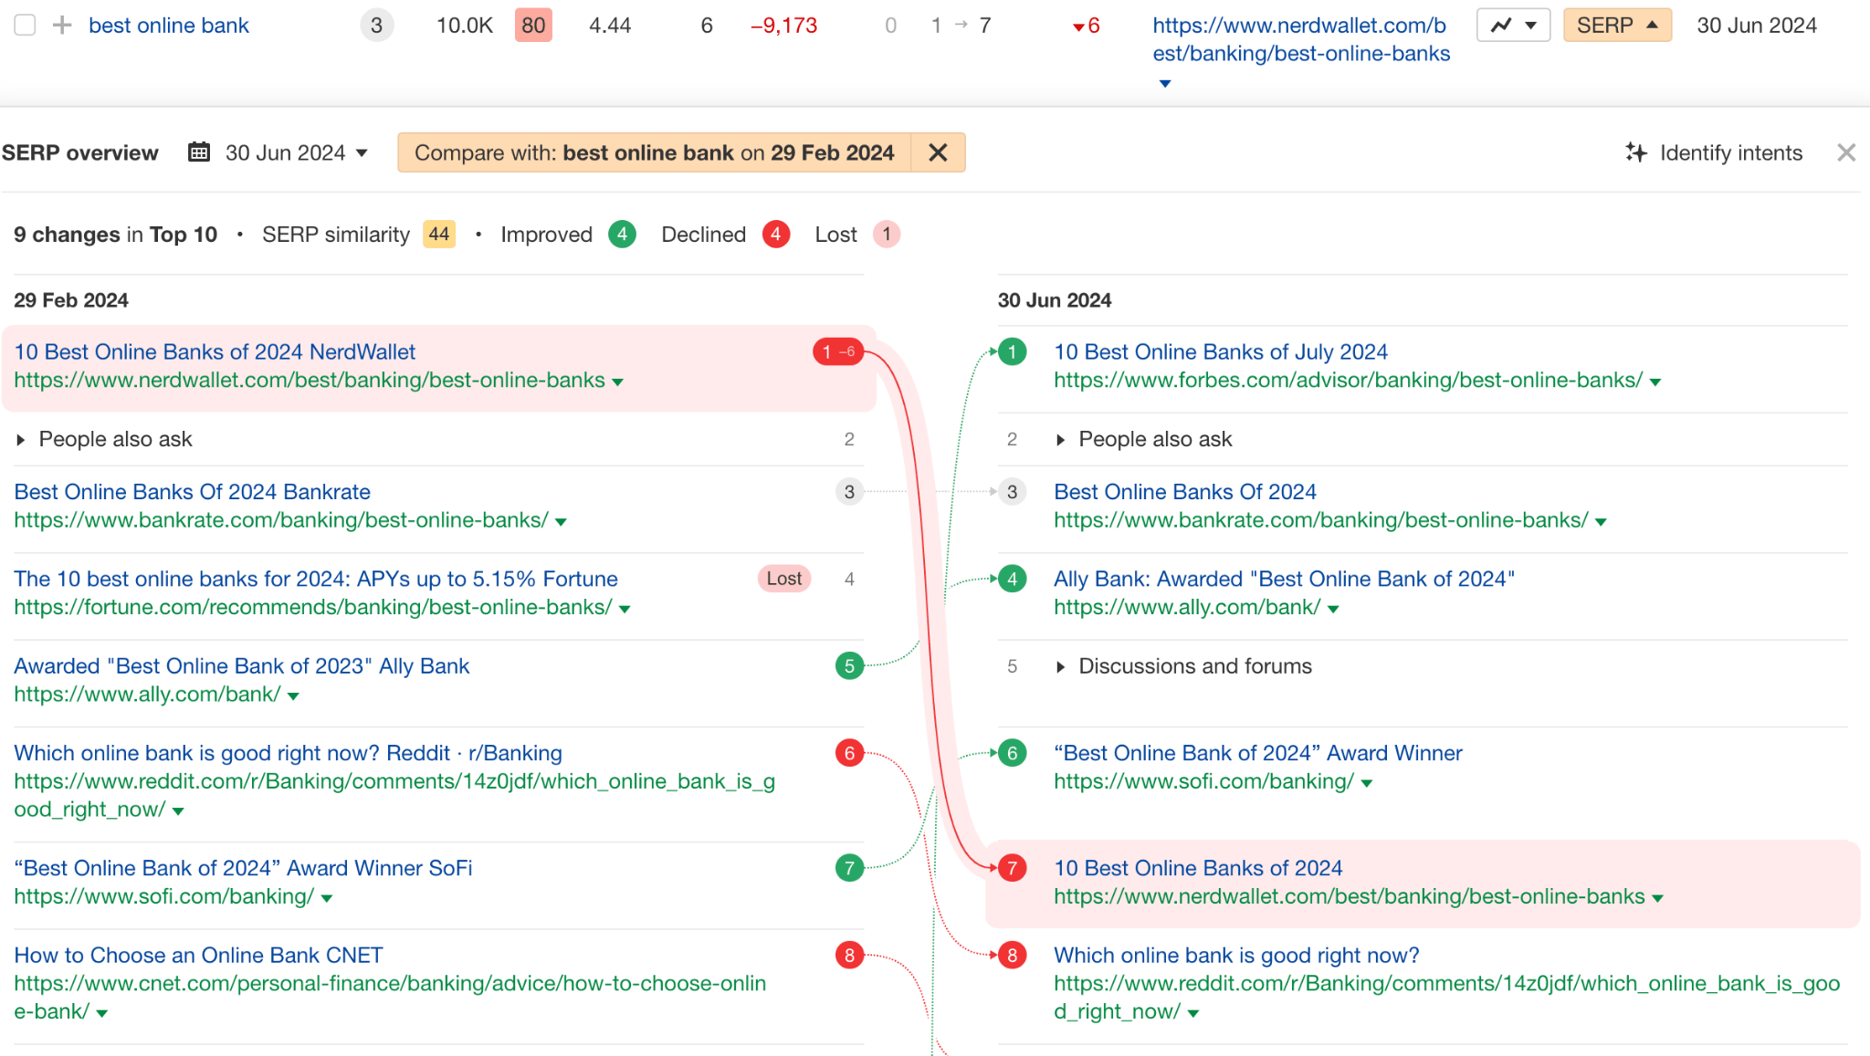Click red position 8 badge for CNET

point(849,955)
